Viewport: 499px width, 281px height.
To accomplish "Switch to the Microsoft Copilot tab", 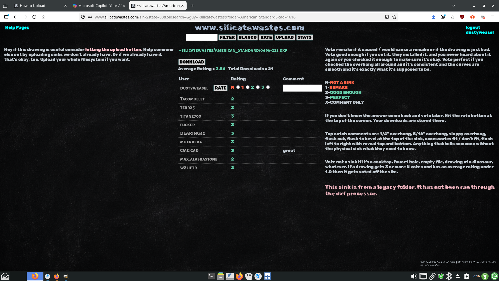I will coord(99,6).
